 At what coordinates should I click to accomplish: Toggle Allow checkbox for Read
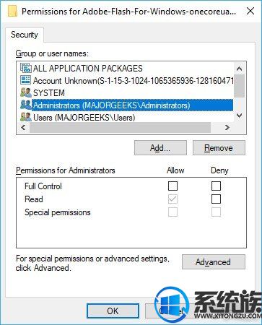point(173,199)
